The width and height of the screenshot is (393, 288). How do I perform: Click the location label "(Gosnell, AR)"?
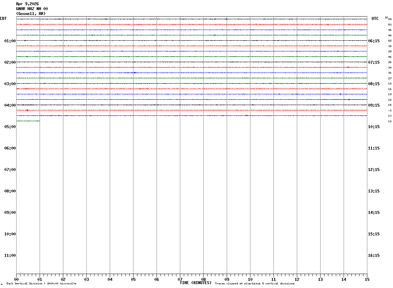tap(31, 14)
